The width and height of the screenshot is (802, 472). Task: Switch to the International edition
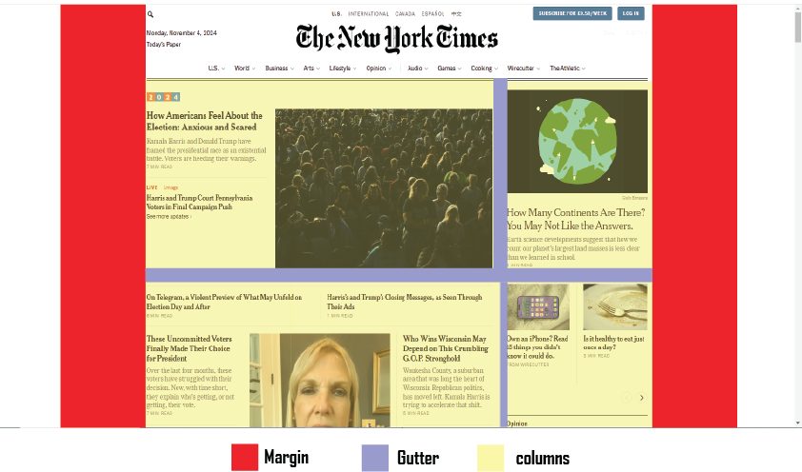(369, 14)
